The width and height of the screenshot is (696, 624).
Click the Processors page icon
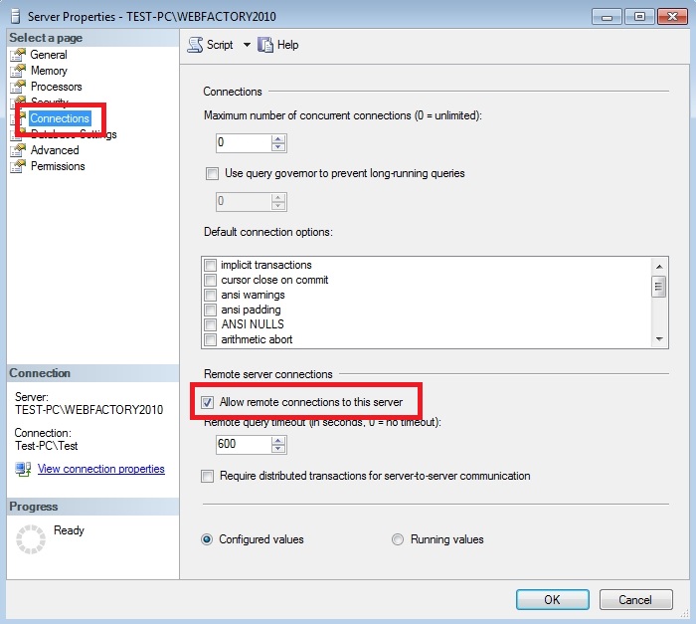[17, 87]
